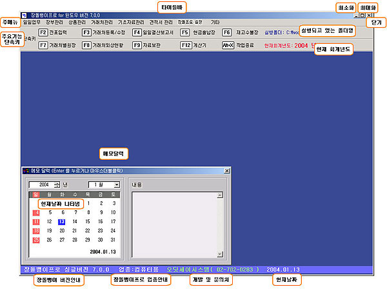Click the 현금출납장 label
The height and width of the screenshot is (289, 387).
pyautogui.click(x=204, y=32)
